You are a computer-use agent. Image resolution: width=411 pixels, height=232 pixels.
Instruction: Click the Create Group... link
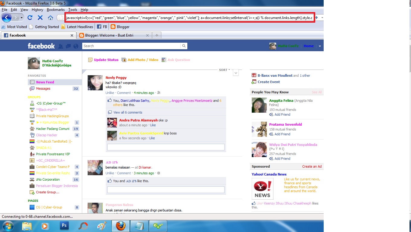pyautogui.click(x=47, y=192)
